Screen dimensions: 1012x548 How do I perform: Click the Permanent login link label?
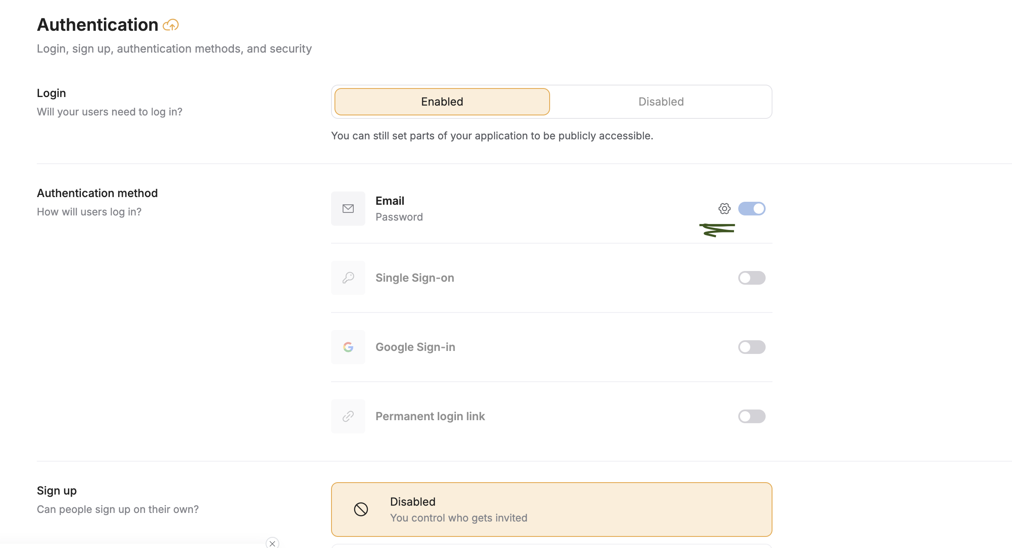(430, 416)
